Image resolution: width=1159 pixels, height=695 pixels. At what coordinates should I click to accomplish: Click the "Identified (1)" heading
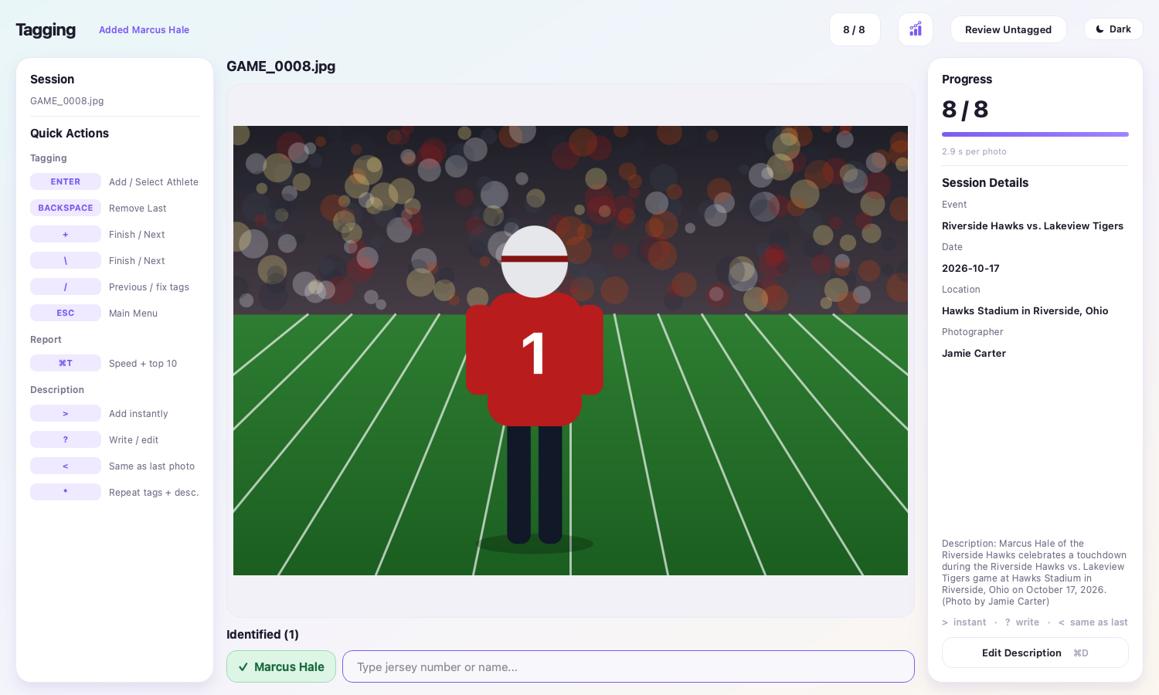click(263, 634)
